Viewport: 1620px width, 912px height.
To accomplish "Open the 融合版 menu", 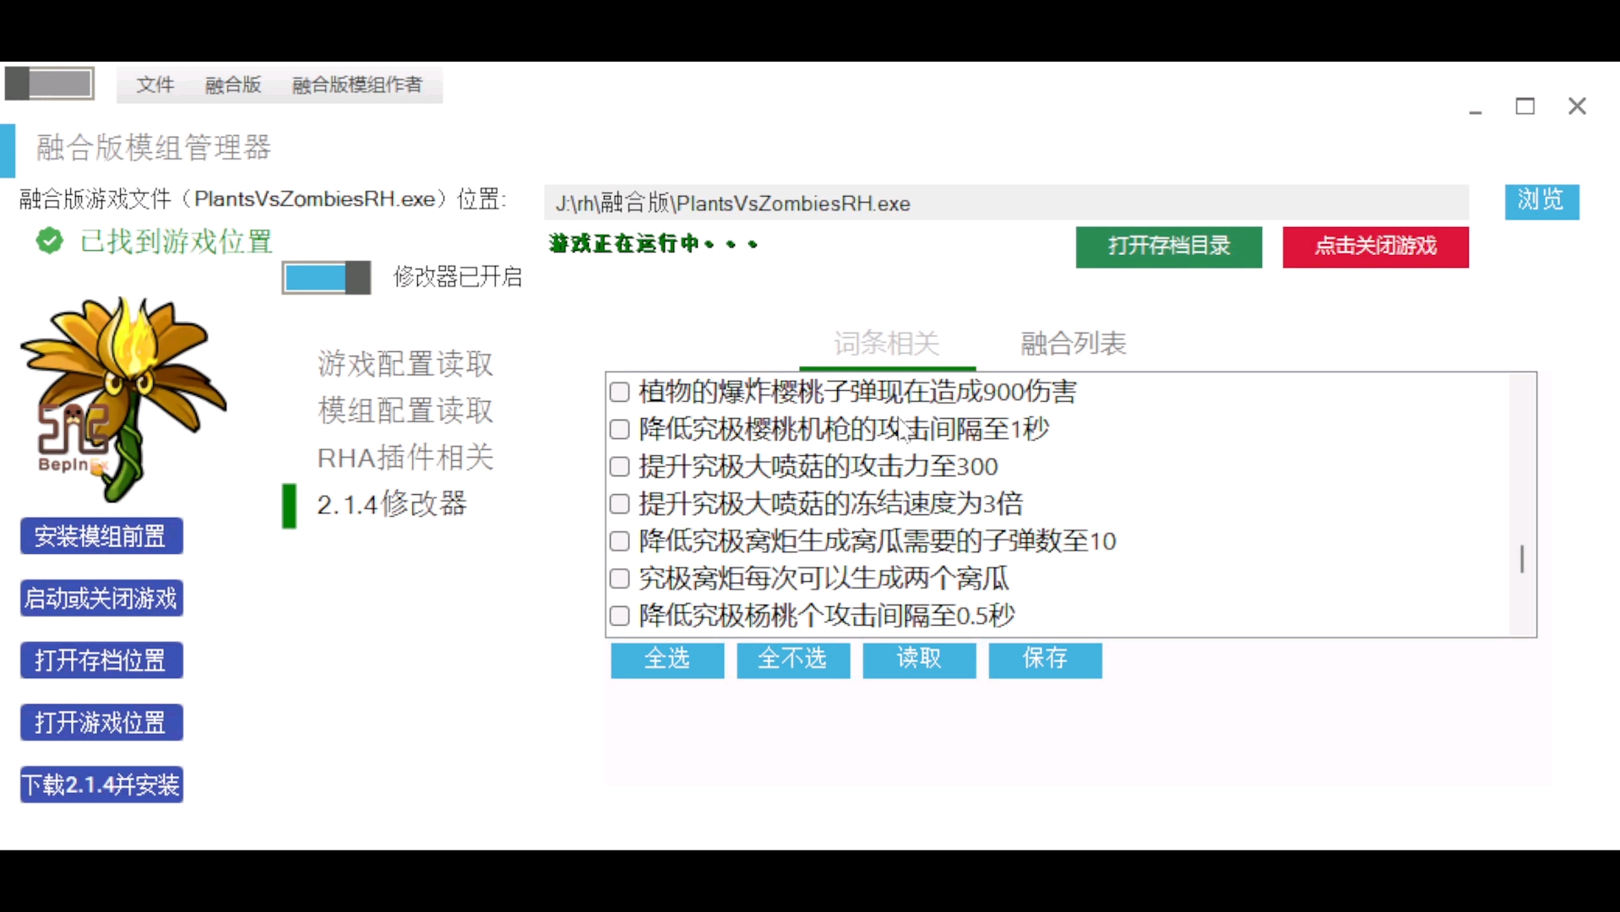I will [x=233, y=84].
